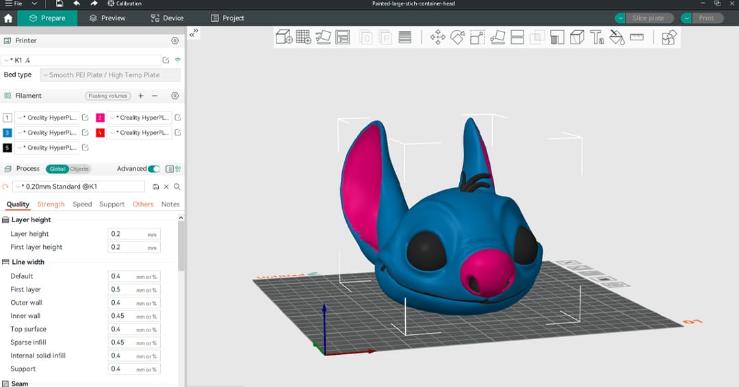Open the File menu
Image resolution: width=739 pixels, height=387 pixels.
14,3
